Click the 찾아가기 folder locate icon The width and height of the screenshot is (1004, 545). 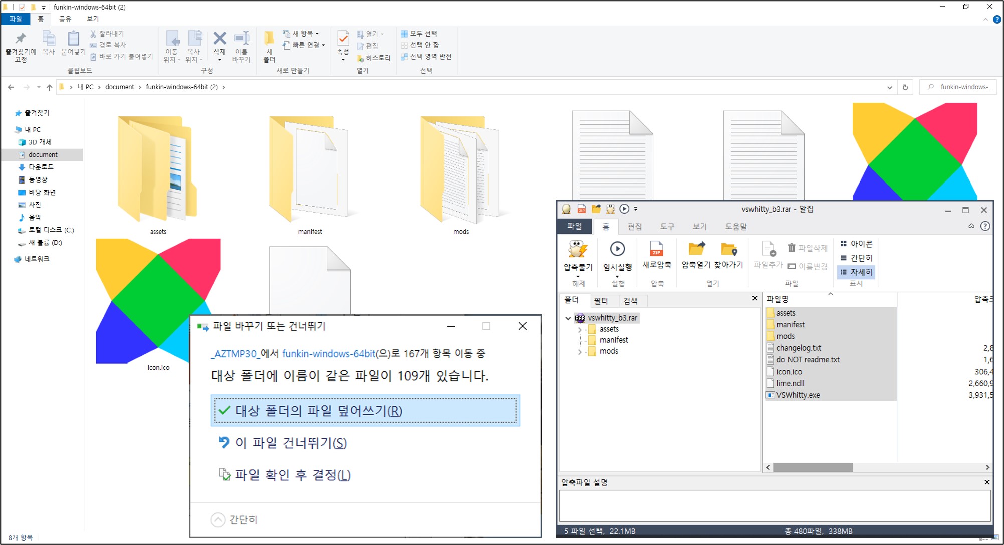point(728,249)
